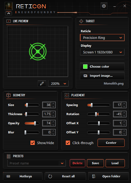Click the Spacing value field showing 17
Viewport: 131px width, 183px height.
click(118, 105)
